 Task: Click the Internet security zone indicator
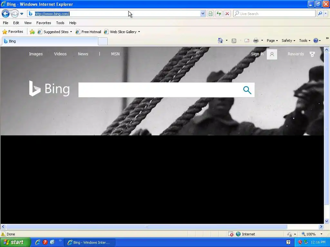[245, 234]
